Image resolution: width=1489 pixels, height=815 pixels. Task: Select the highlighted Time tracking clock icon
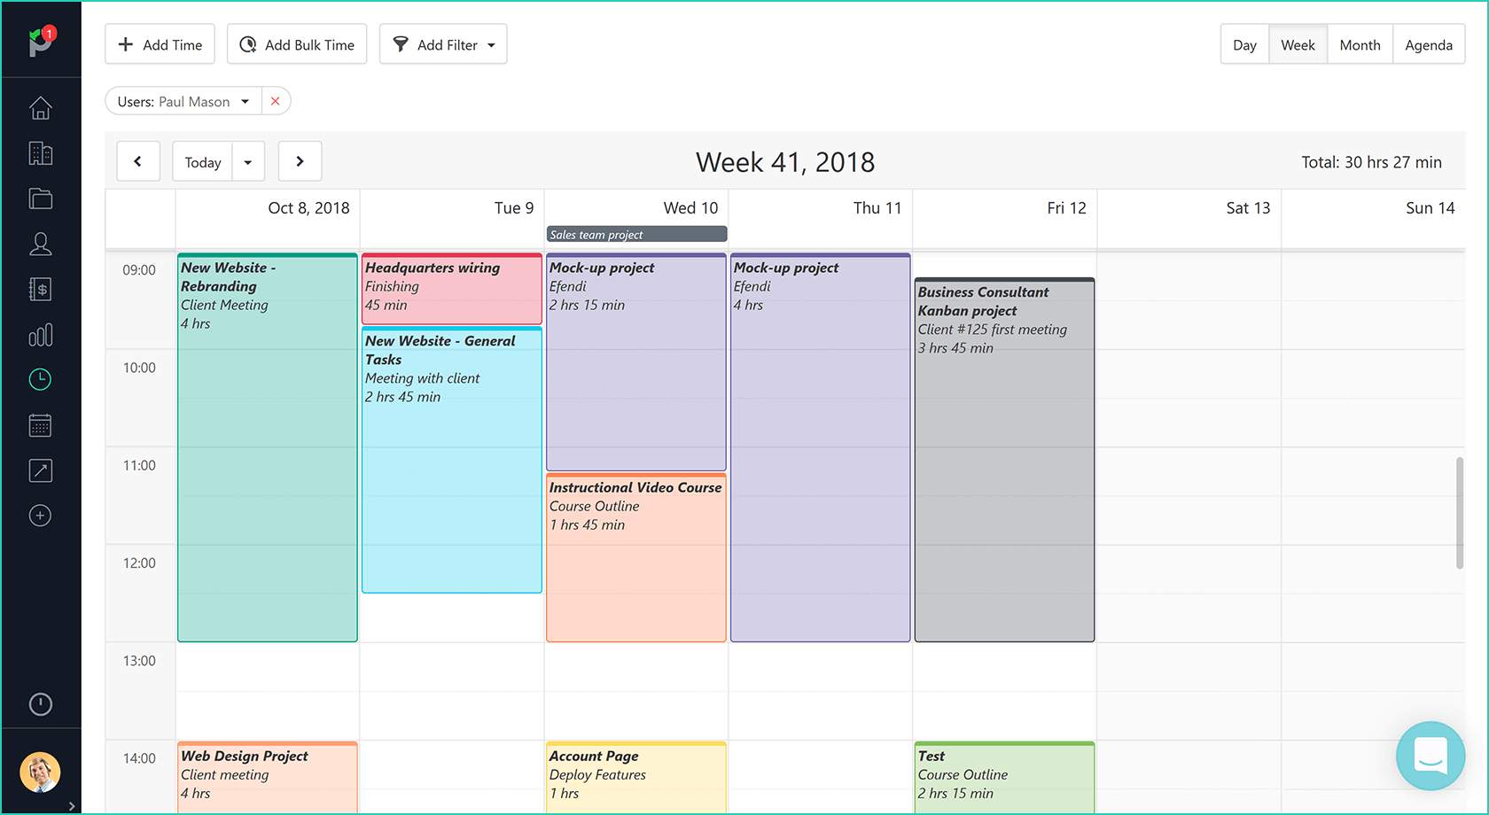41,379
